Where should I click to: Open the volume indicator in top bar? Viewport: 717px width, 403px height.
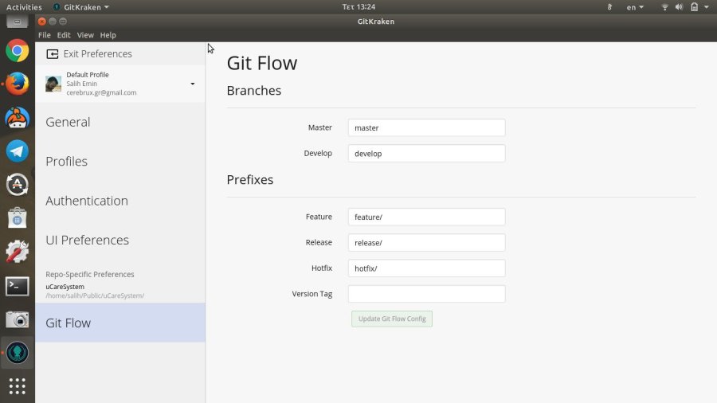coord(679,7)
